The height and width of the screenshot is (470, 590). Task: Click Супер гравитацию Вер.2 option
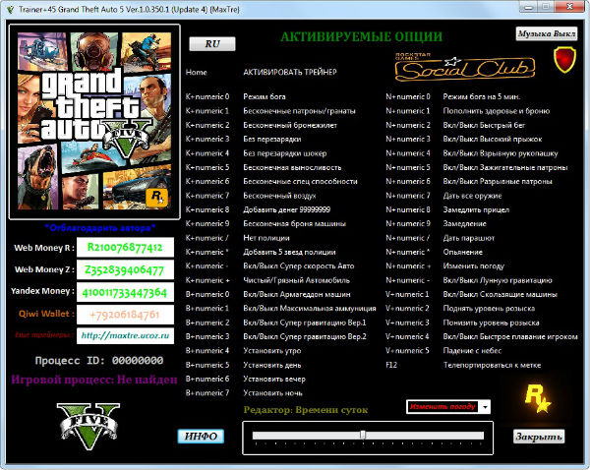[x=305, y=336]
